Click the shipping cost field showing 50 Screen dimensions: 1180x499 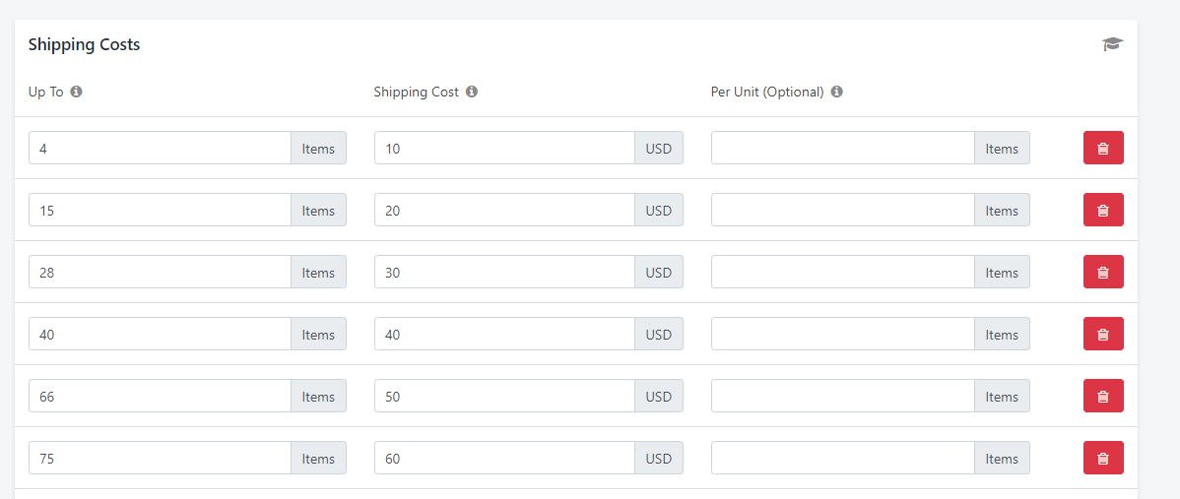pyautogui.click(x=504, y=397)
